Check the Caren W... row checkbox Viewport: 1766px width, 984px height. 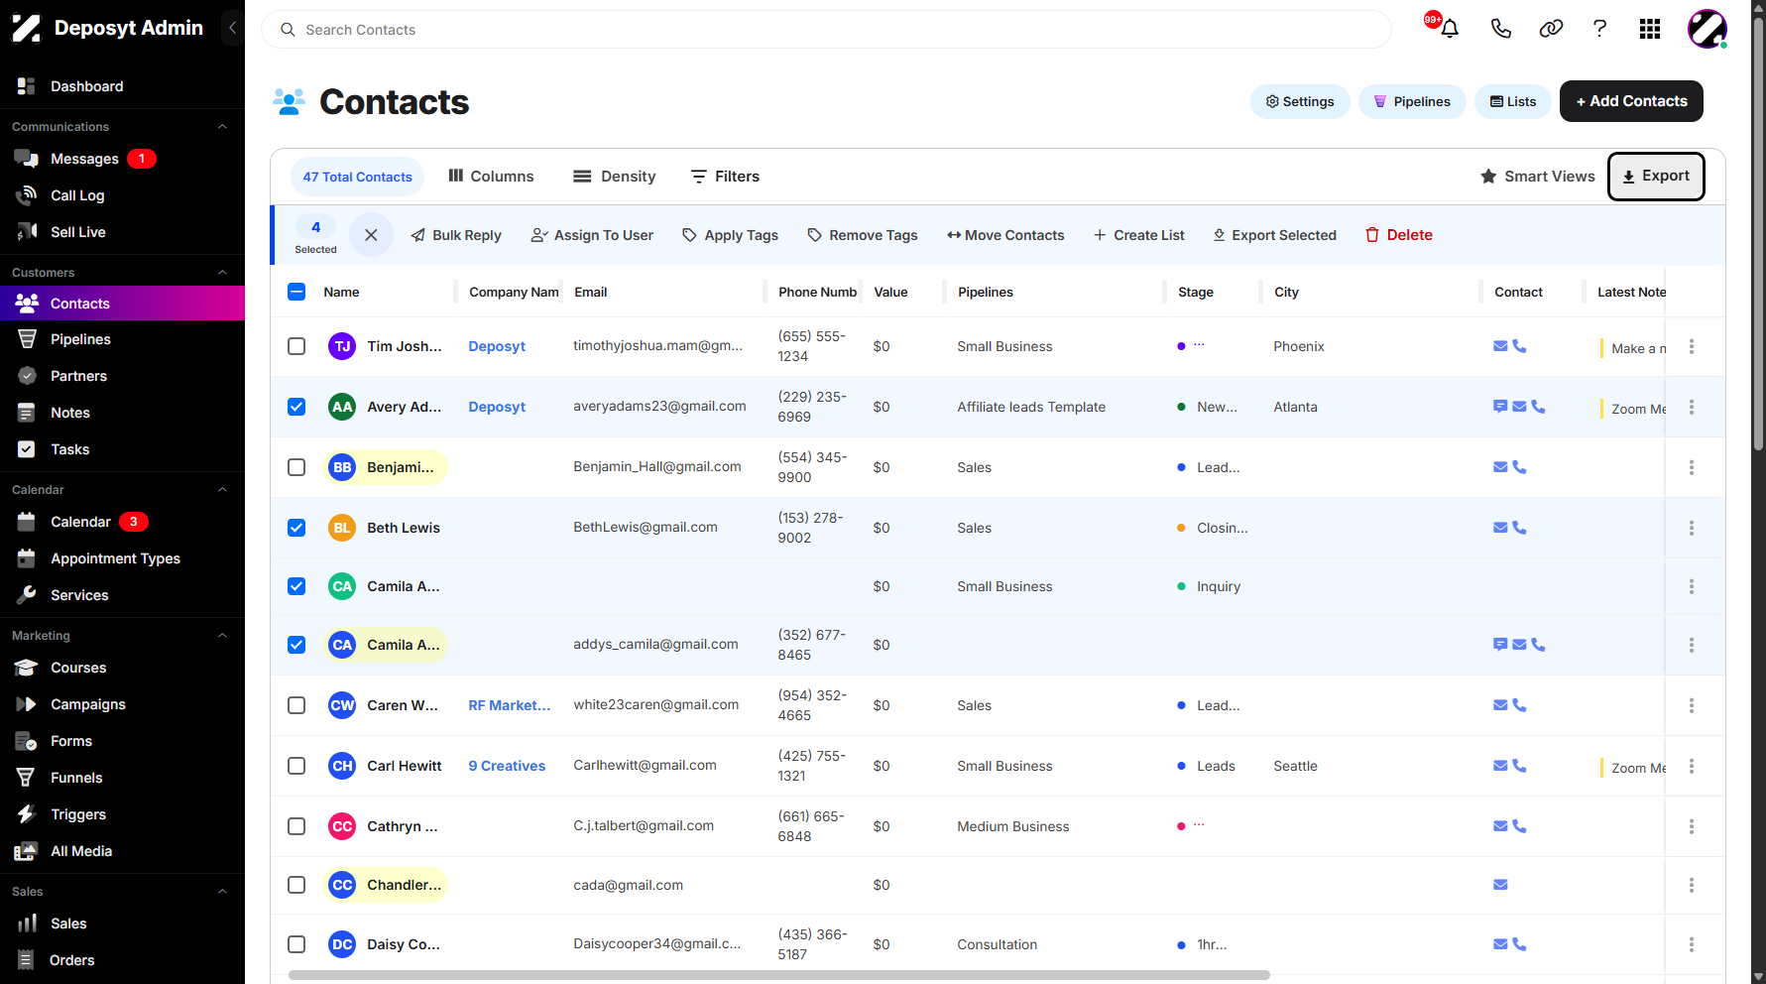coord(296,705)
